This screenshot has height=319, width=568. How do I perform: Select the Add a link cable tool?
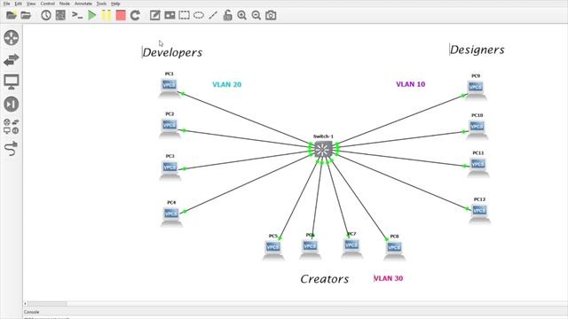(12, 148)
